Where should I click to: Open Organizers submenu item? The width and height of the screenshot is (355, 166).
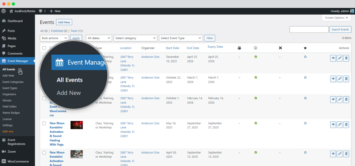(x=9, y=94)
